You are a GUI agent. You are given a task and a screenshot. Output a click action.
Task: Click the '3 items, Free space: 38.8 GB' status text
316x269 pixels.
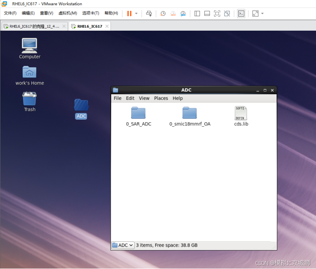(x=167, y=245)
